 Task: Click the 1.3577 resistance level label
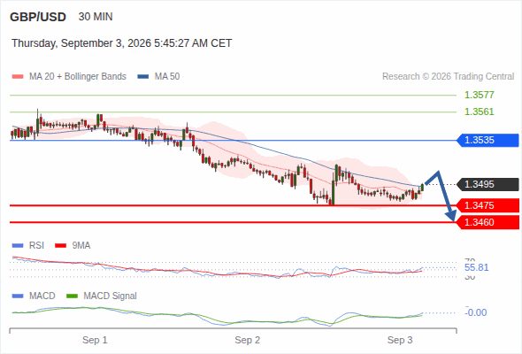[x=479, y=95]
